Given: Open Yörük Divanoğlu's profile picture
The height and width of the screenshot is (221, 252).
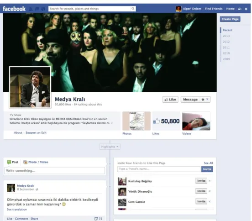Looking at the screenshot, I should [x=122, y=192].
